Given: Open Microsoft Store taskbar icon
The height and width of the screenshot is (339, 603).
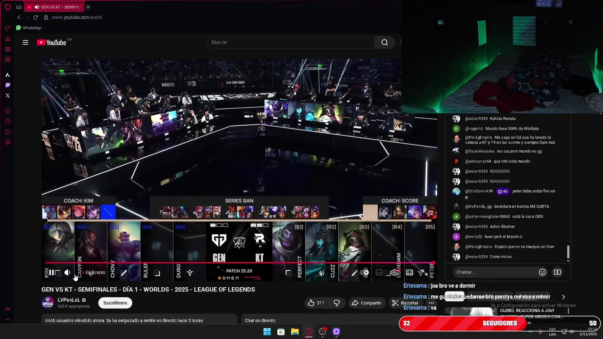Looking at the screenshot, I should click(281, 331).
